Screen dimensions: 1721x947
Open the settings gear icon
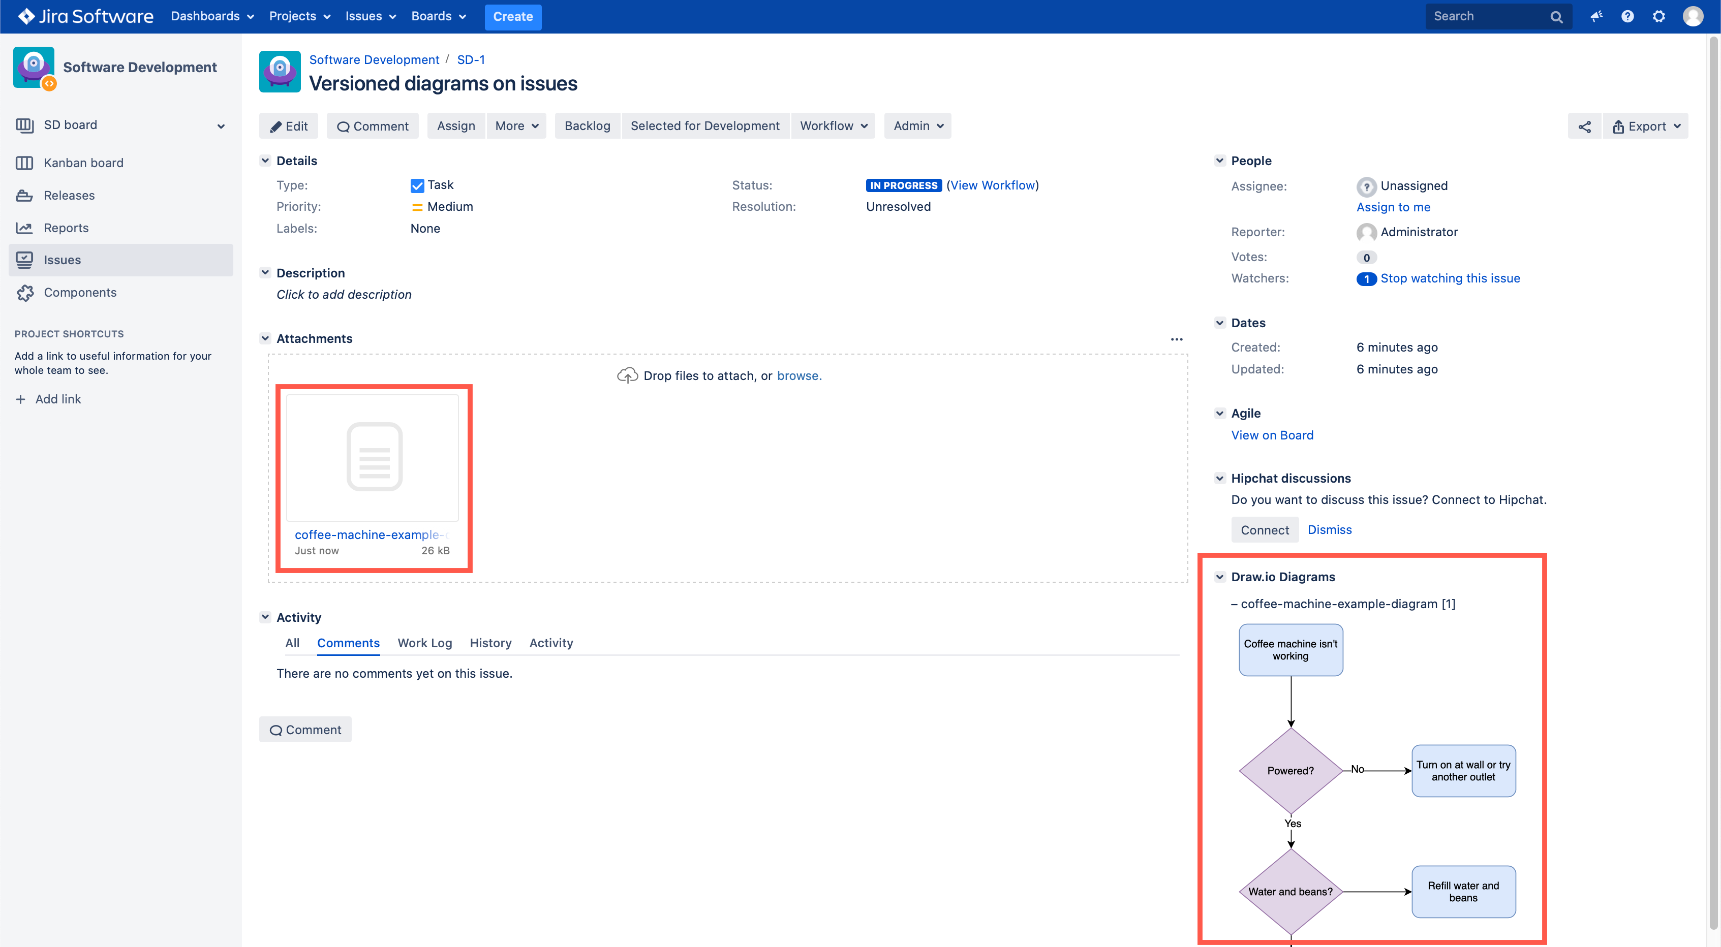(1659, 16)
